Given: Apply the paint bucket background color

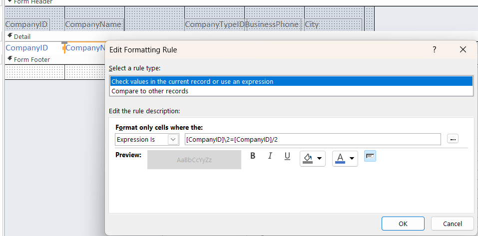Looking at the screenshot, I should (308, 159).
